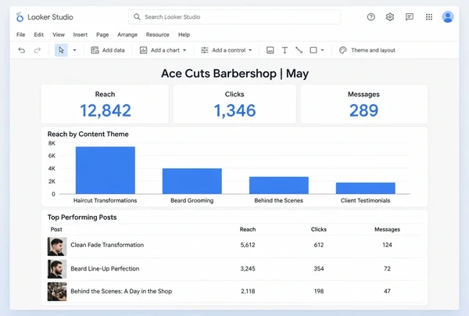The width and height of the screenshot is (469, 316).
Task: Open the Edit menu
Action: 39,34
